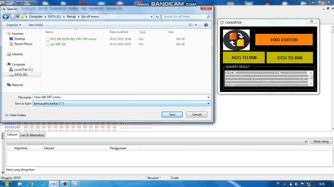Click the network tray icon

pos(308,184)
